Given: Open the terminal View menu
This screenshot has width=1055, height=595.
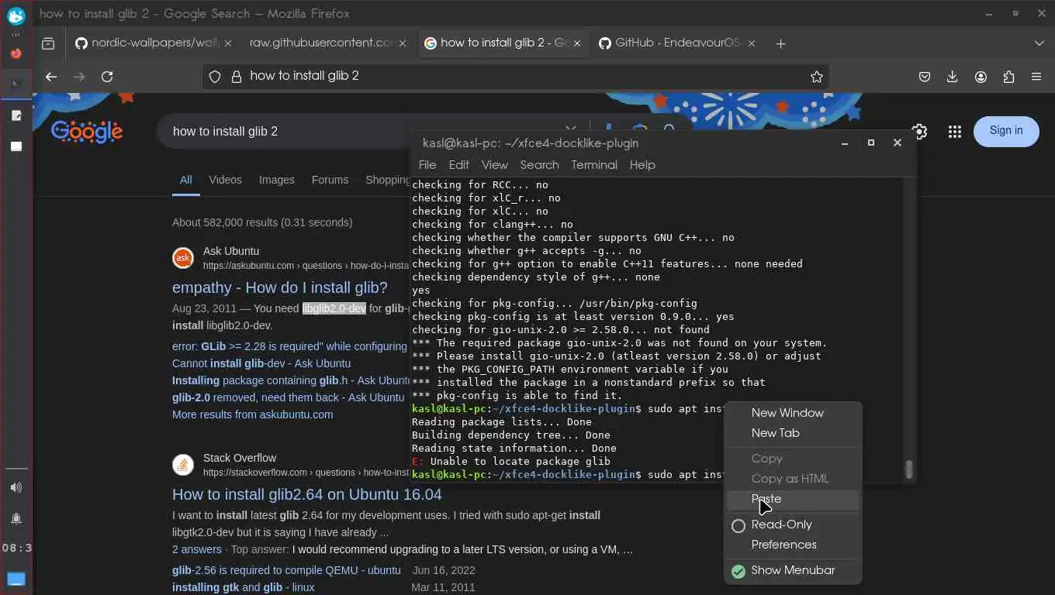Looking at the screenshot, I should [x=495, y=165].
